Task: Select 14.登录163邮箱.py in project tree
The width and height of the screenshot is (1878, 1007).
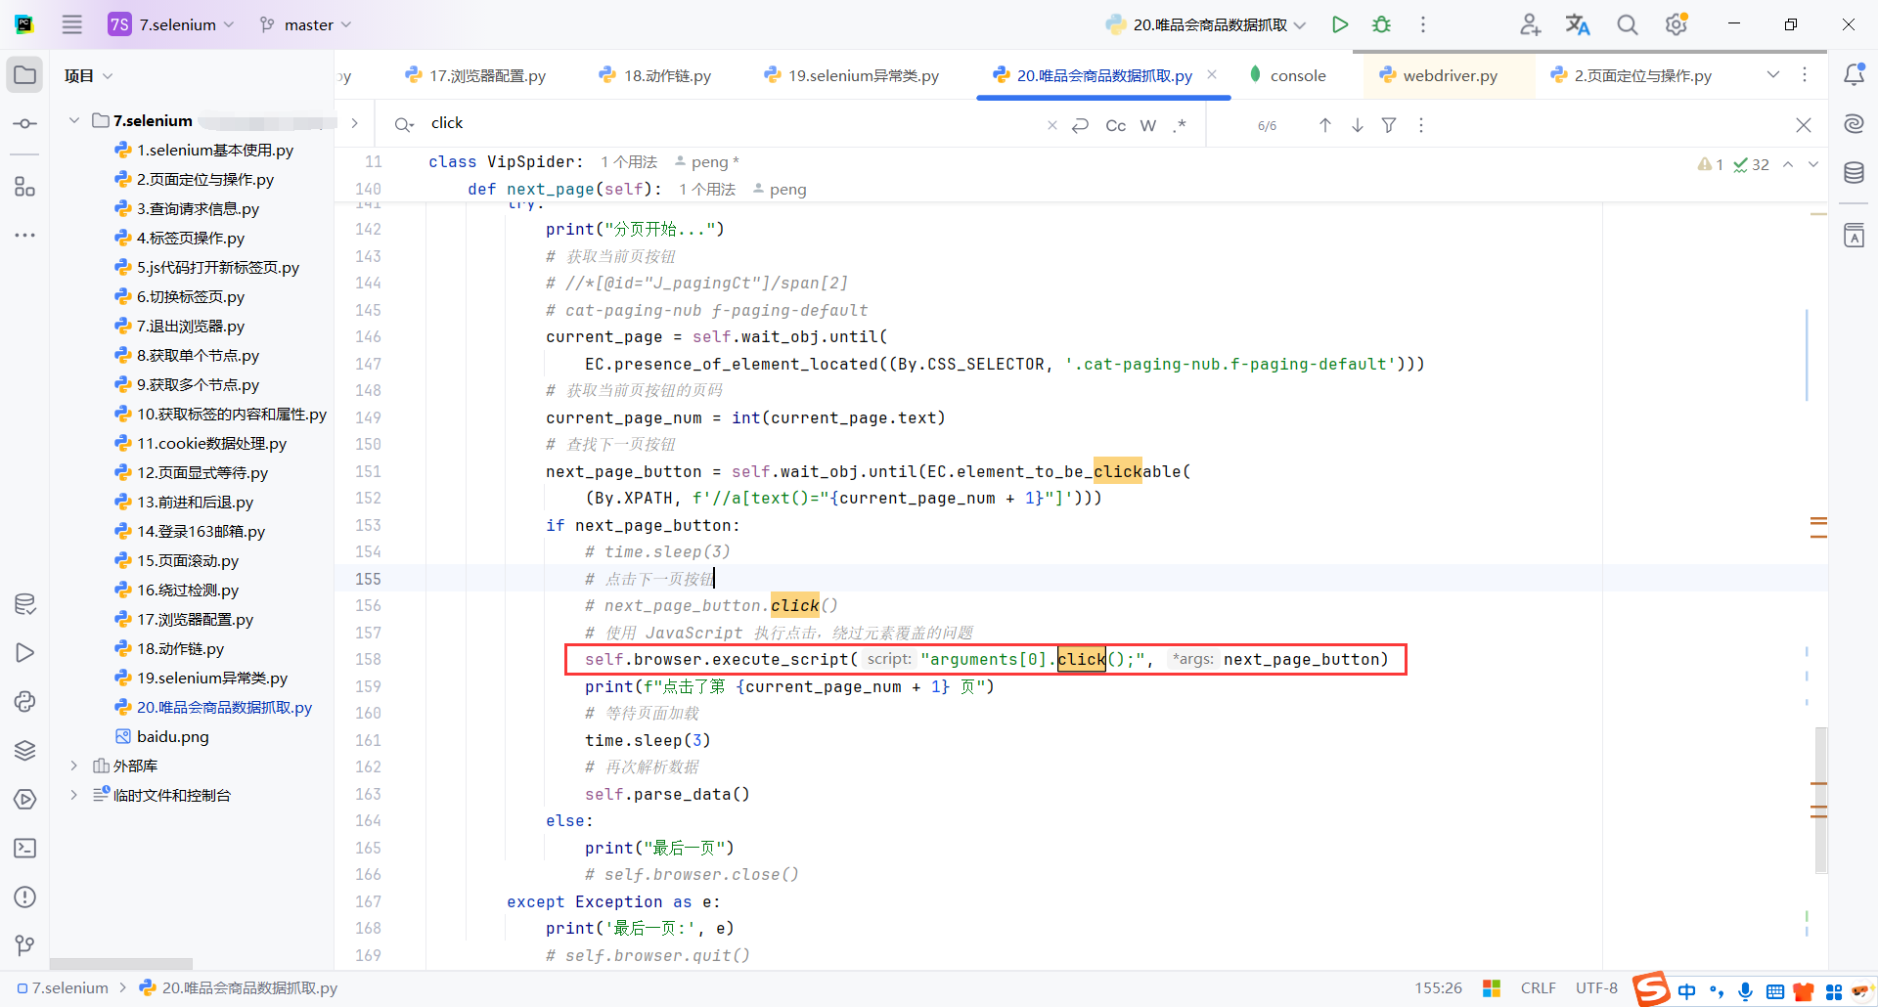Action: click(x=190, y=531)
